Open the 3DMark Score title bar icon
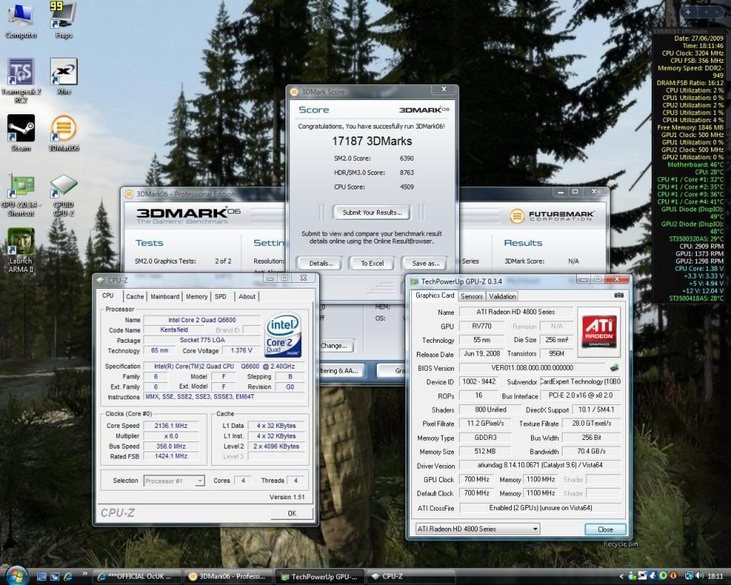The image size is (731, 585). pyautogui.click(x=293, y=92)
